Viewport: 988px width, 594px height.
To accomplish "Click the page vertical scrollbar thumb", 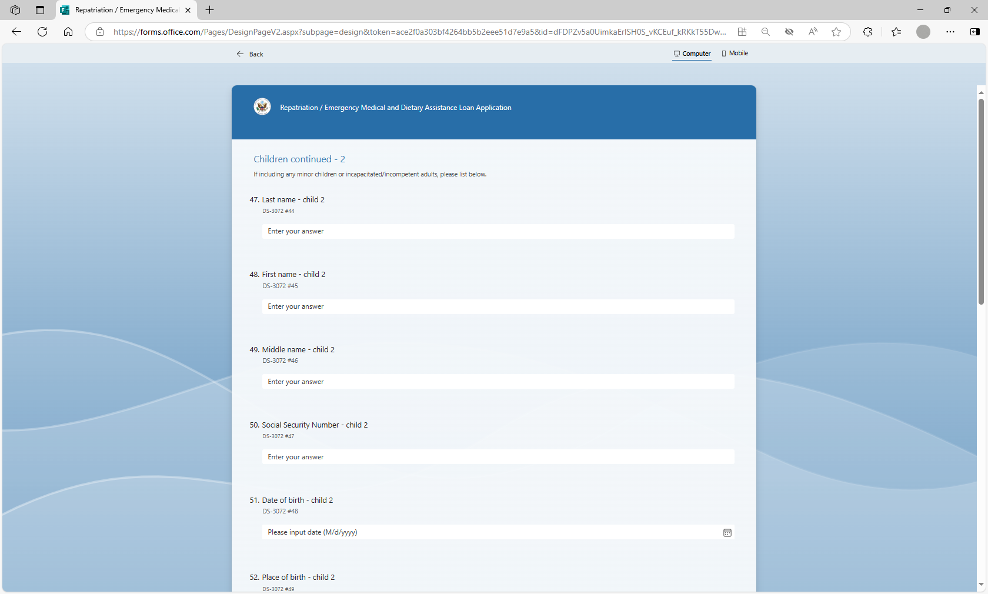I will pos(980,200).
